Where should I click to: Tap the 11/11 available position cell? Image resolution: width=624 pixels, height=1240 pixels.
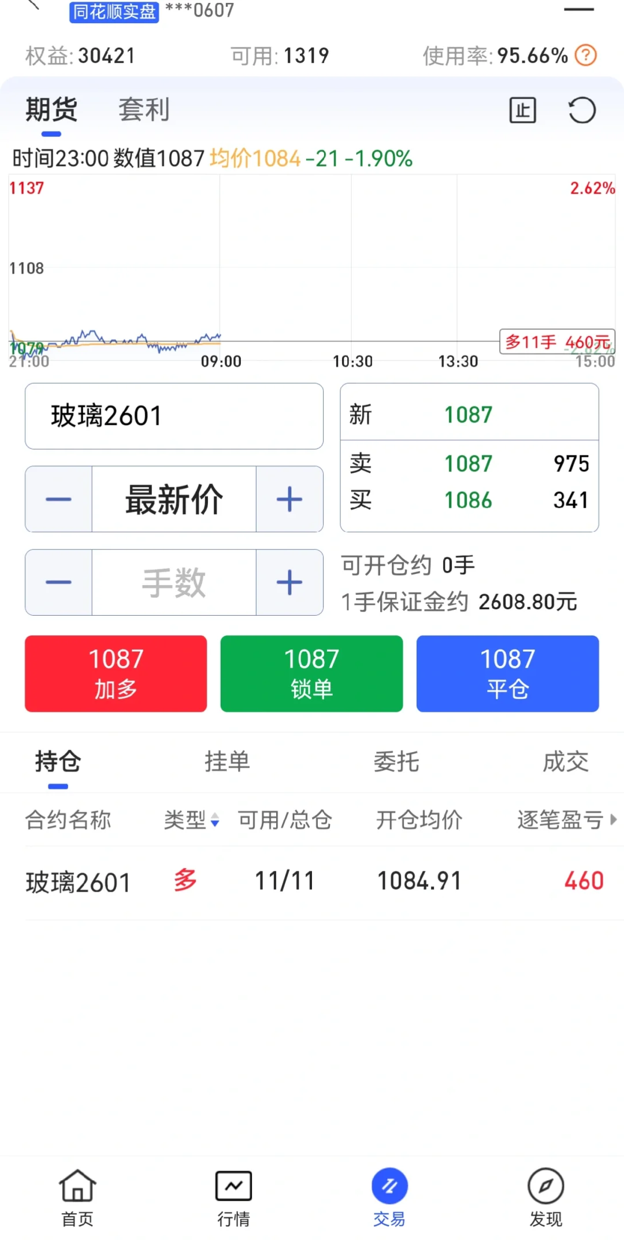(285, 881)
